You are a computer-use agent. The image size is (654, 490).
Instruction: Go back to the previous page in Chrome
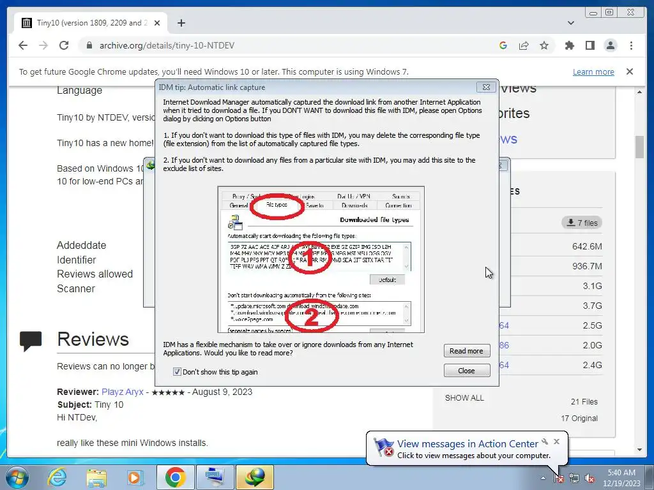pyautogui.click(x=23, y=45)
